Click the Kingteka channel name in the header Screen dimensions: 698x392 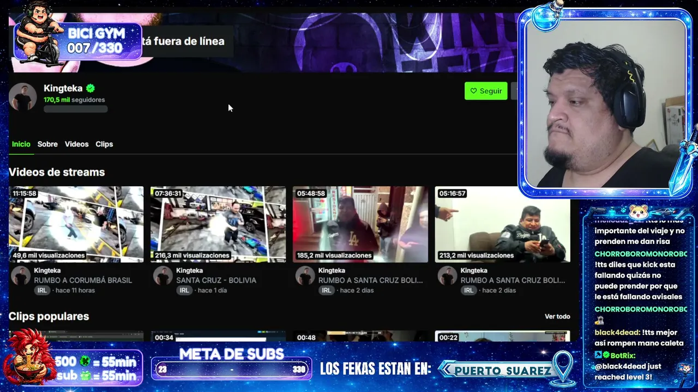pos(63,88)
